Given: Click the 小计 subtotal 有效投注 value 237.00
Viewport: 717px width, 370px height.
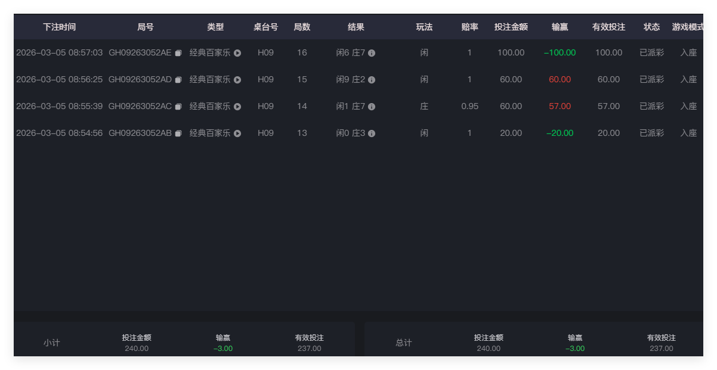Looking at the screenshot, I should click(x=309, y=349).
